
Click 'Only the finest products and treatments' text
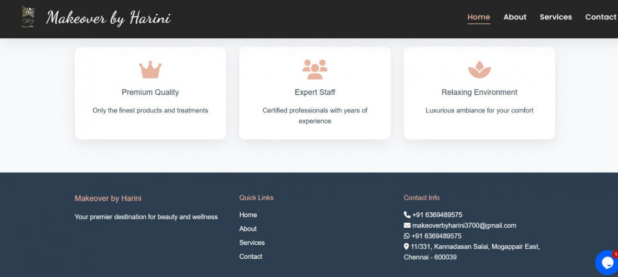150,111
